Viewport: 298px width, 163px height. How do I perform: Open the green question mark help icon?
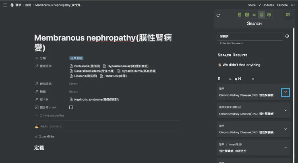269,14
